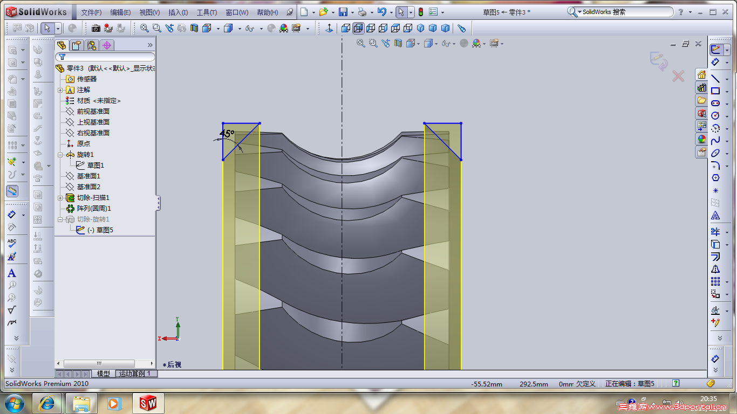737x414 pixels.
Task: Select 草图5 in the feature tree
Action: coord(100,230)
